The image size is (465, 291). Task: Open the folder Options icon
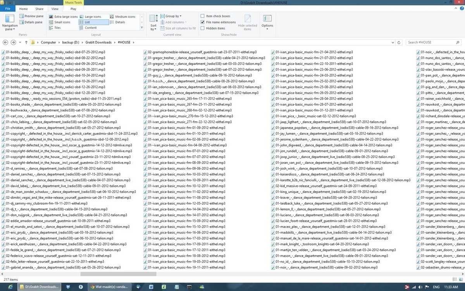coord(267,21)
